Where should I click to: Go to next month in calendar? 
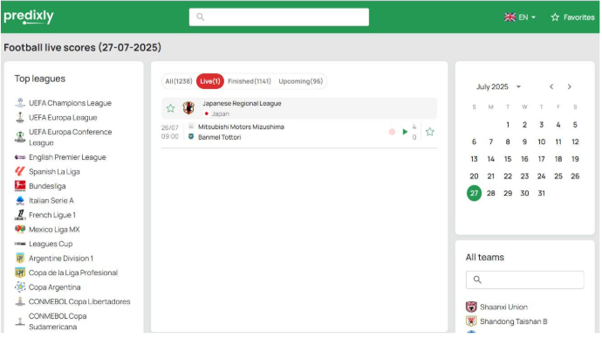[570, 86]
